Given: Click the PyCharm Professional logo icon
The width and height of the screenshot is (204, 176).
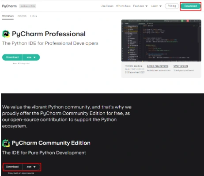Looking at the screenshot, I should [6, 34].
